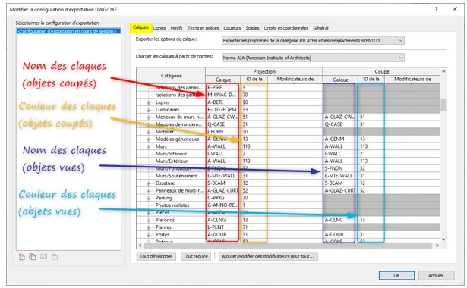
Task: Confirm with the OK button
Action: coord(396,276)
